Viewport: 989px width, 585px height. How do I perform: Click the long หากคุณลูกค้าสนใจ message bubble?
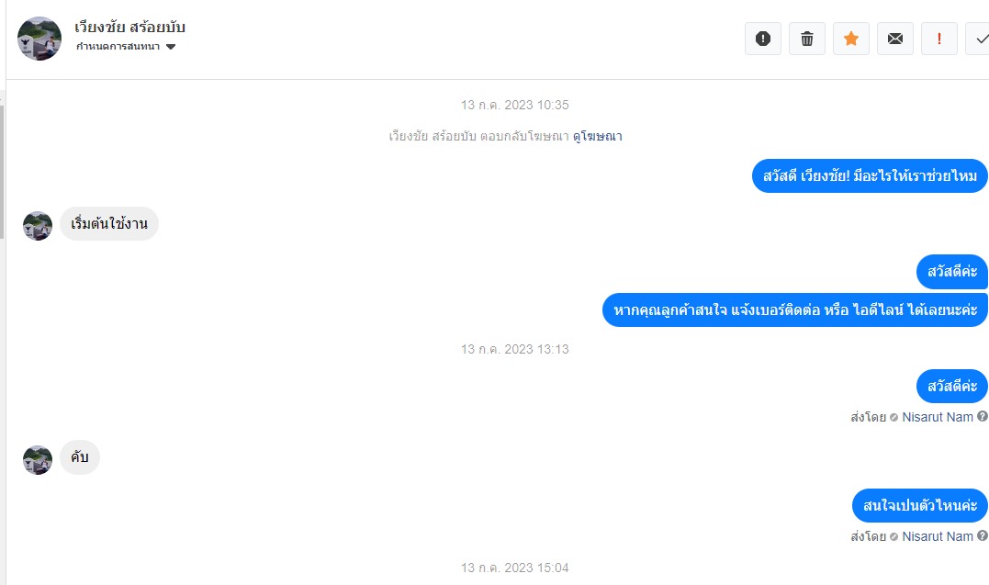[794, 309]
